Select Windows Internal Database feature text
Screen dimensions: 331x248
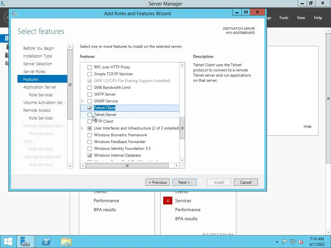point(117,155)
